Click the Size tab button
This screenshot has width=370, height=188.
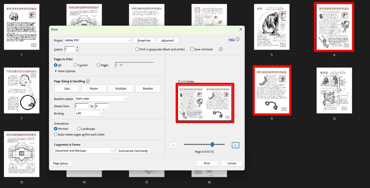(x=67, y=89)
